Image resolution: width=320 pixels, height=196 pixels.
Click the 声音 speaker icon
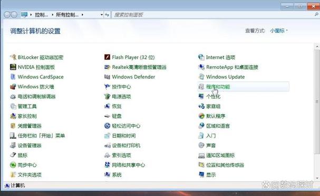(201, 146)
